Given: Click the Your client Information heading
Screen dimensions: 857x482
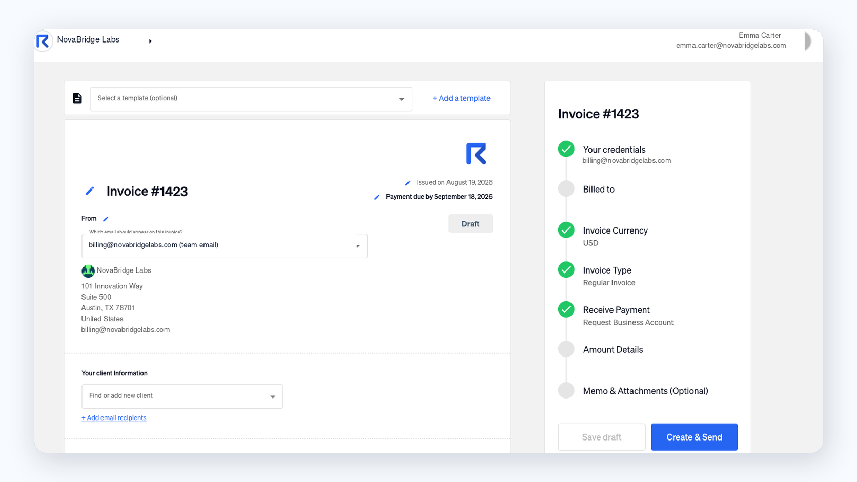Looking at the screenshot, I should click(x=114, y=373).
